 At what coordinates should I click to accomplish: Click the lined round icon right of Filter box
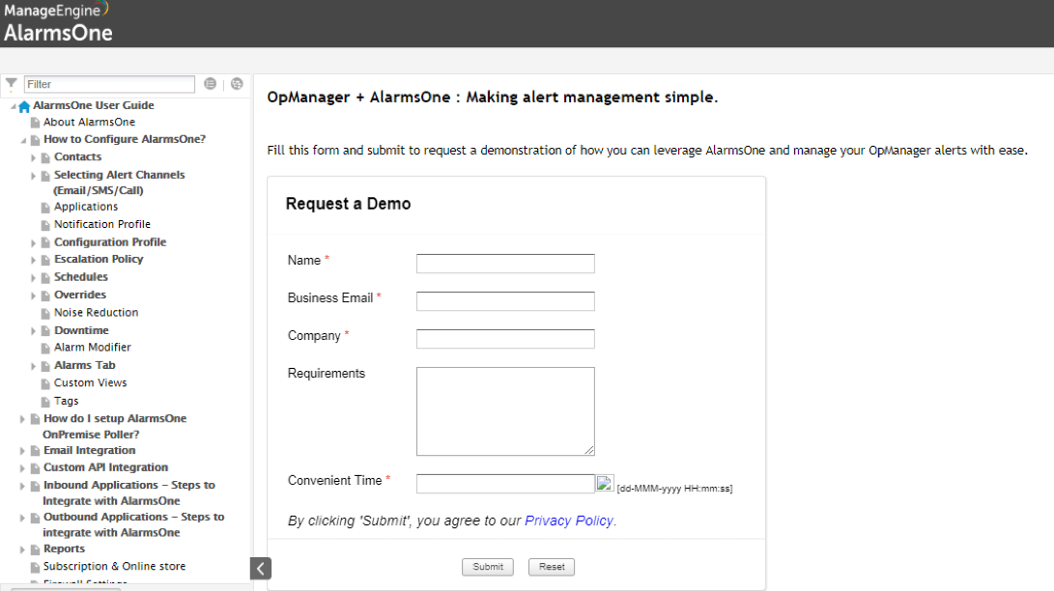211,84
